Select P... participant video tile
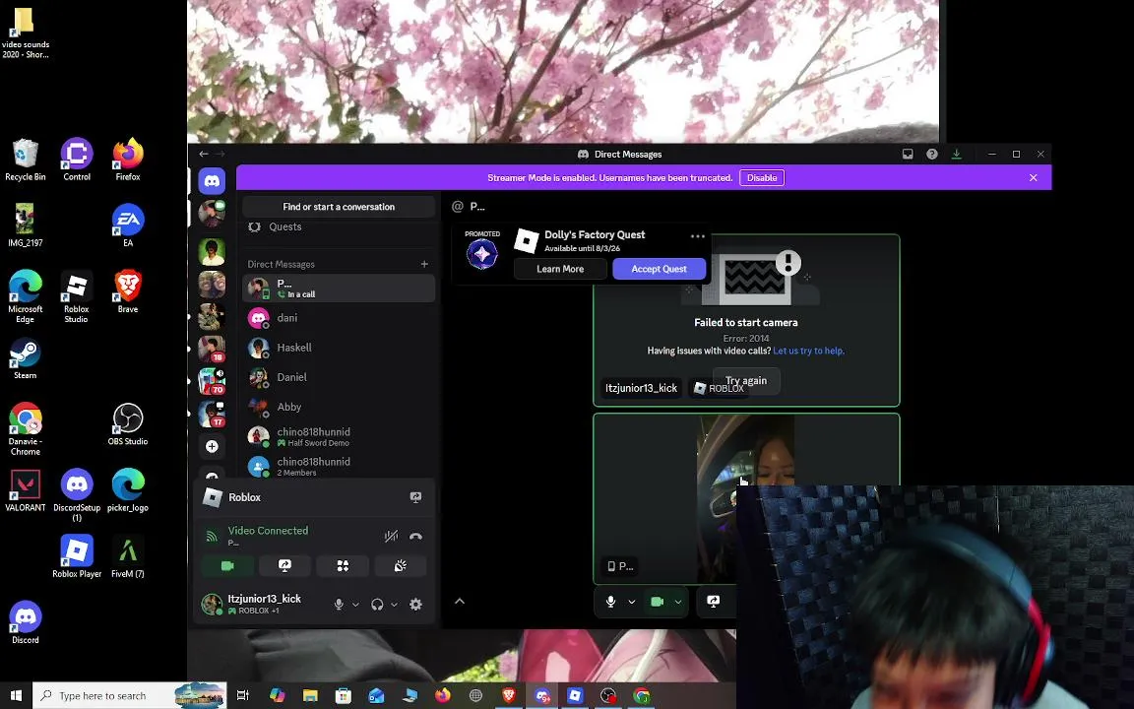The width and height of the screenshot is (1134, 709). (x=746, y=498)
